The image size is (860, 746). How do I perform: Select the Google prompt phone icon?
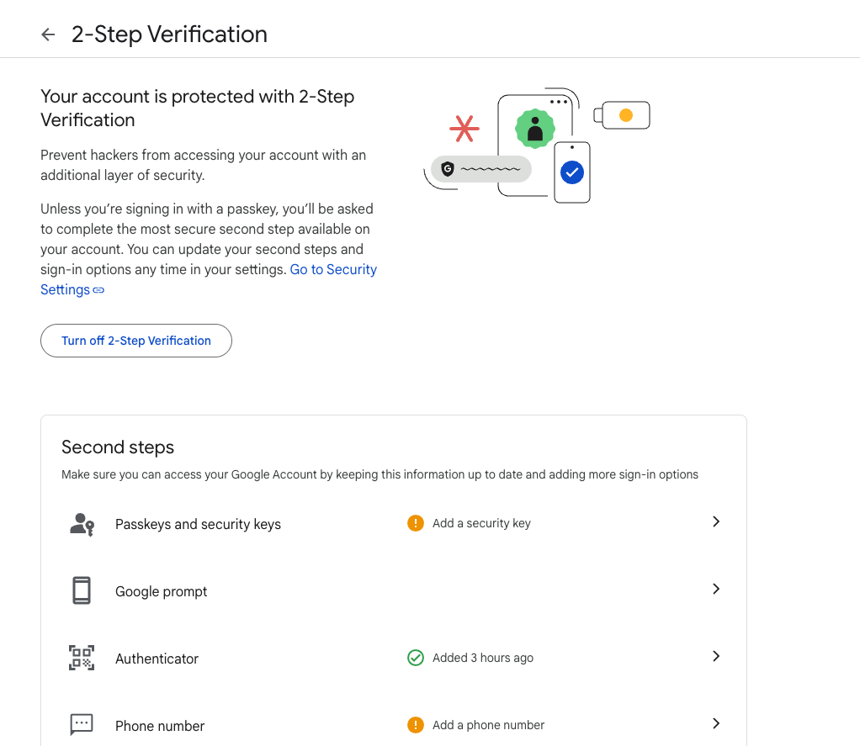pyautogui.click(x=82, y=591)
